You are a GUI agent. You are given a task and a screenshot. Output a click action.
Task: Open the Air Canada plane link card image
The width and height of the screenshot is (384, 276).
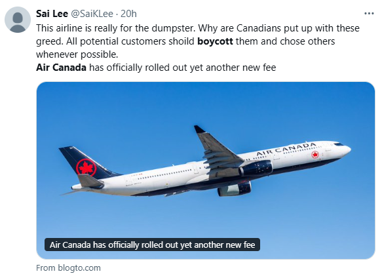(x=206, y=170)
